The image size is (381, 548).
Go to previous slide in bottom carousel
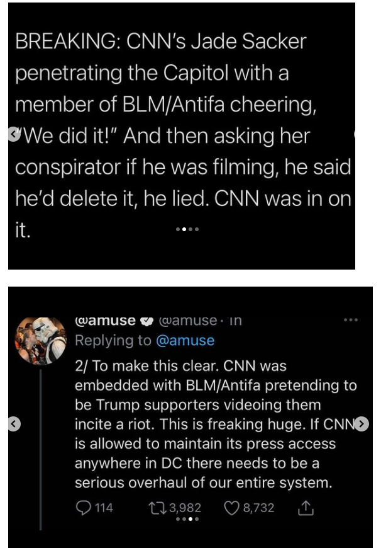coord(13,425)
